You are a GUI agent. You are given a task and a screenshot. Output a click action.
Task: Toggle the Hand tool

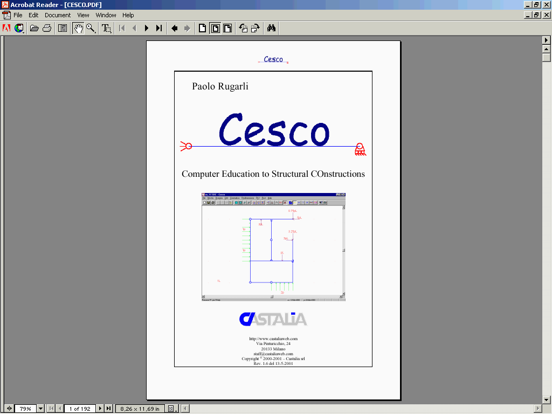tap(78, 28)
